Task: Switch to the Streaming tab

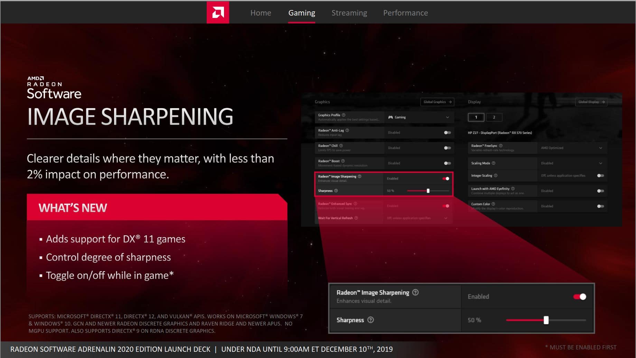Action: pyautogui.click(x=349, y=13)
